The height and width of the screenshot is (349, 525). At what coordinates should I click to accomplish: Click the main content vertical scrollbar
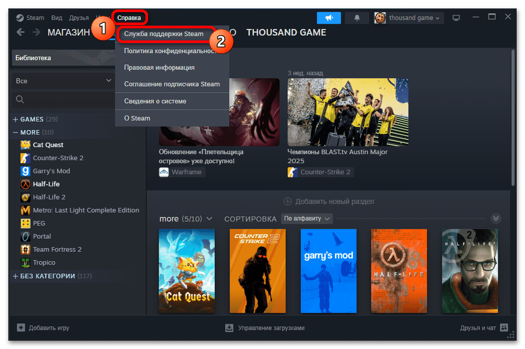pyautogui.click(x=512, y=117)
